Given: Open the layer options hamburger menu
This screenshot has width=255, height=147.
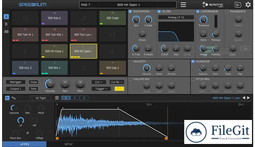Looking at the screenshot, I should tap(57, 98).
